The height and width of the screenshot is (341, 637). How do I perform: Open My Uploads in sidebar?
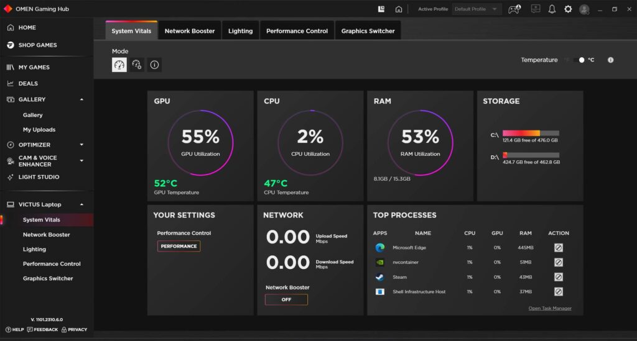coord(39,130)
